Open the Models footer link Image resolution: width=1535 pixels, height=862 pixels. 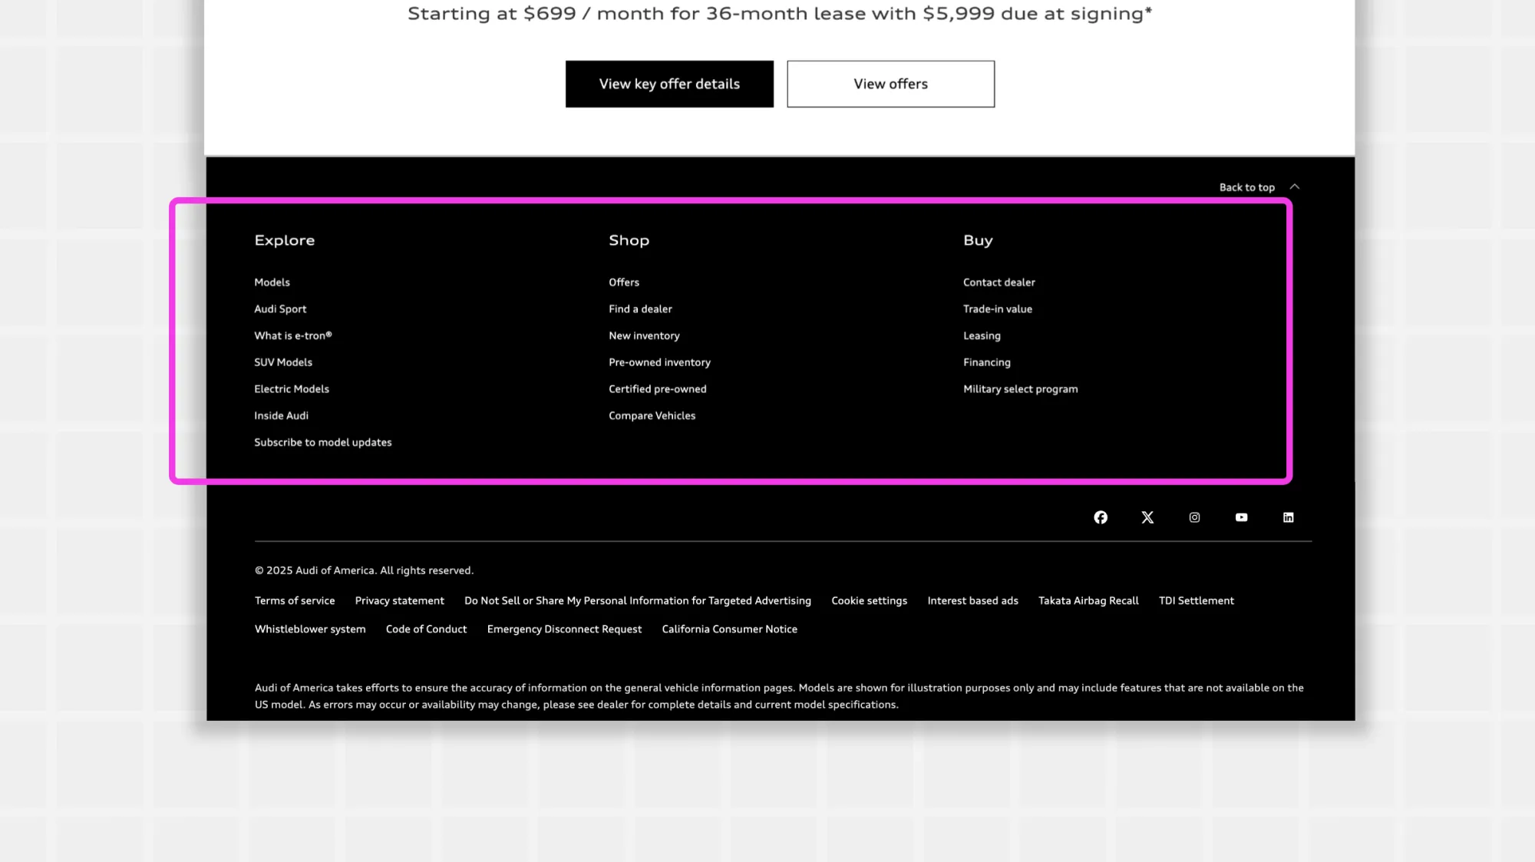pos(272,282)
